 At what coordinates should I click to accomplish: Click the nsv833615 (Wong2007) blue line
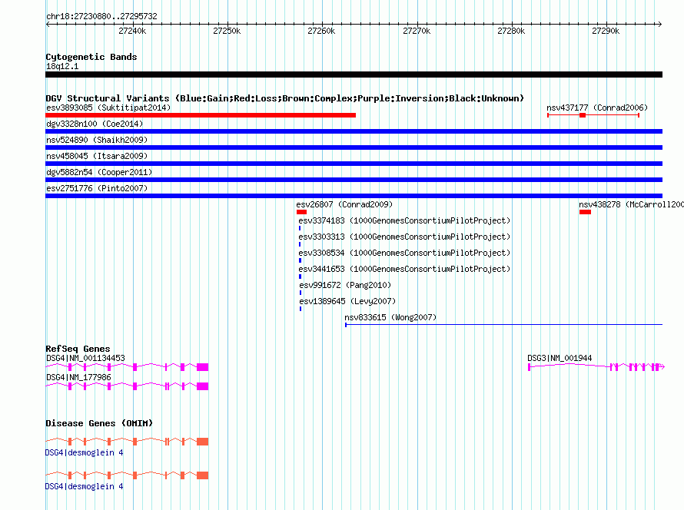[504, 325]
